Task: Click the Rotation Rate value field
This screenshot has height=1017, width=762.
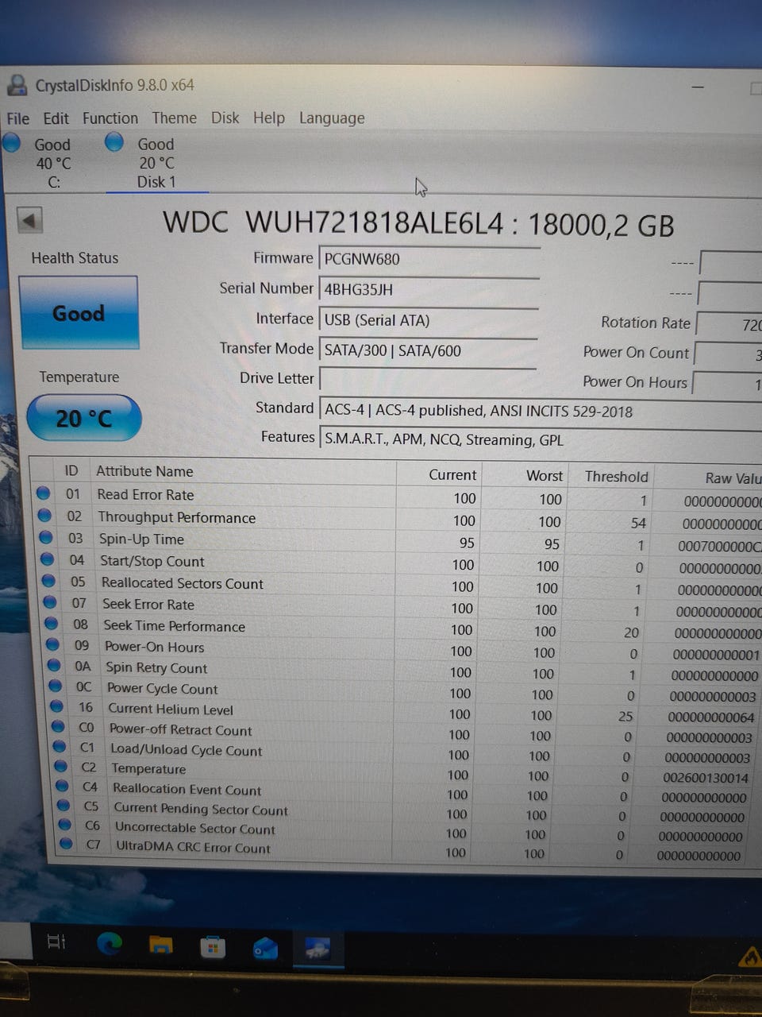Action: 729,324
